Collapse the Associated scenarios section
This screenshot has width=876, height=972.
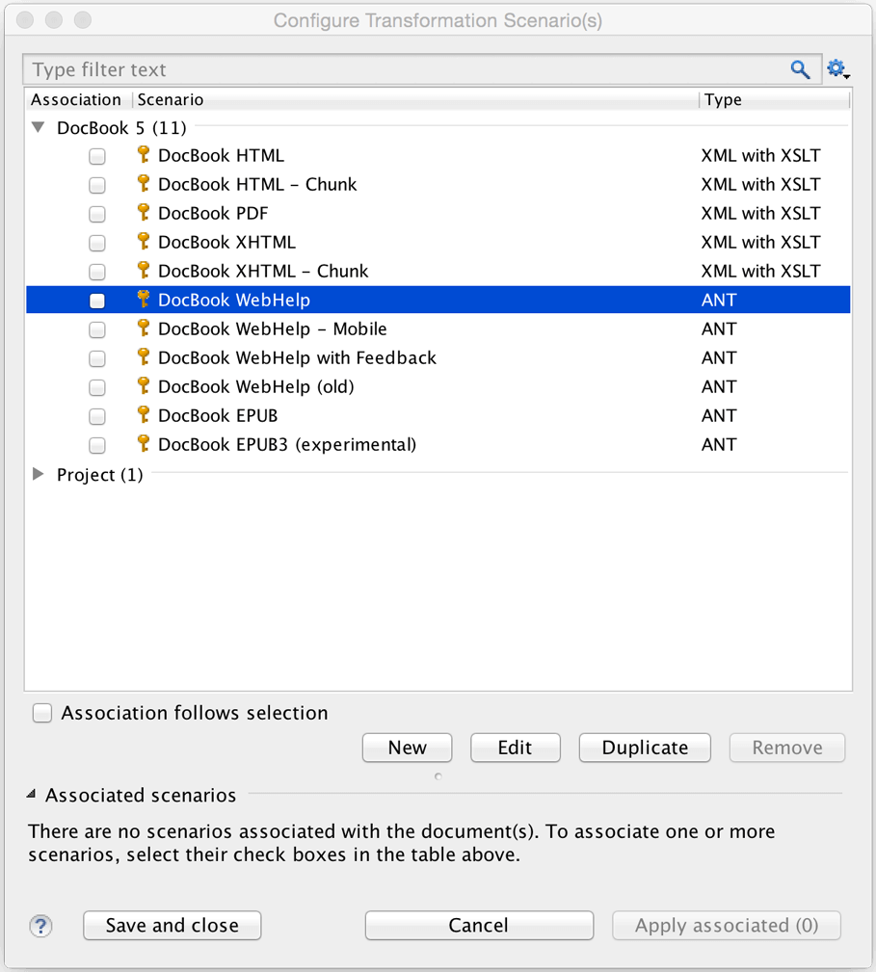32,796
